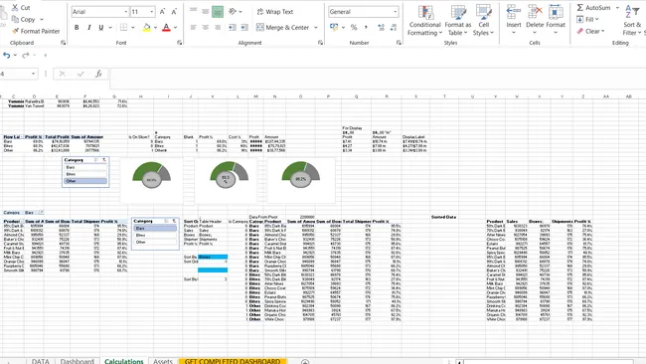Apply percent style number format
This screenshot has height=364, width=646.
tap(354, 27)
